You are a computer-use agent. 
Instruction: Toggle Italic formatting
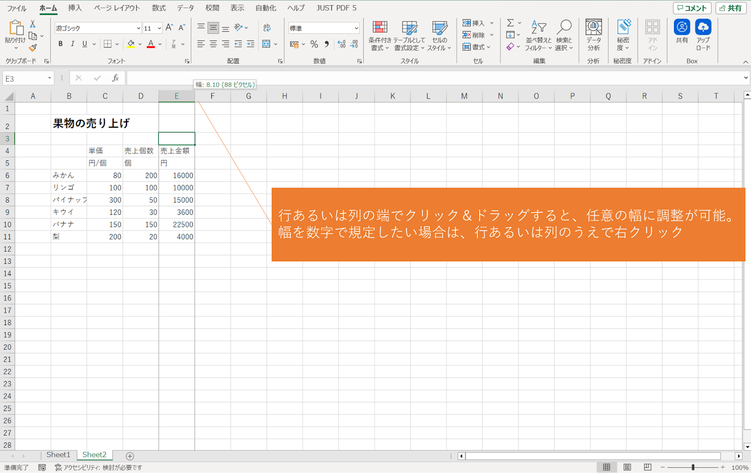(x=72, y=44)
